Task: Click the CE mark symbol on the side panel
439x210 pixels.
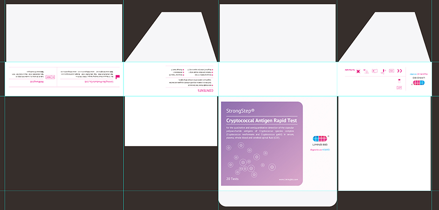Action: click(399, 71)
